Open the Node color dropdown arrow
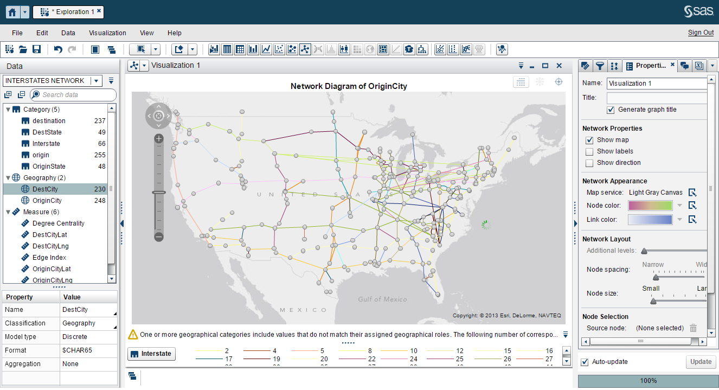The image size is (719, 390). coord(680,205)
